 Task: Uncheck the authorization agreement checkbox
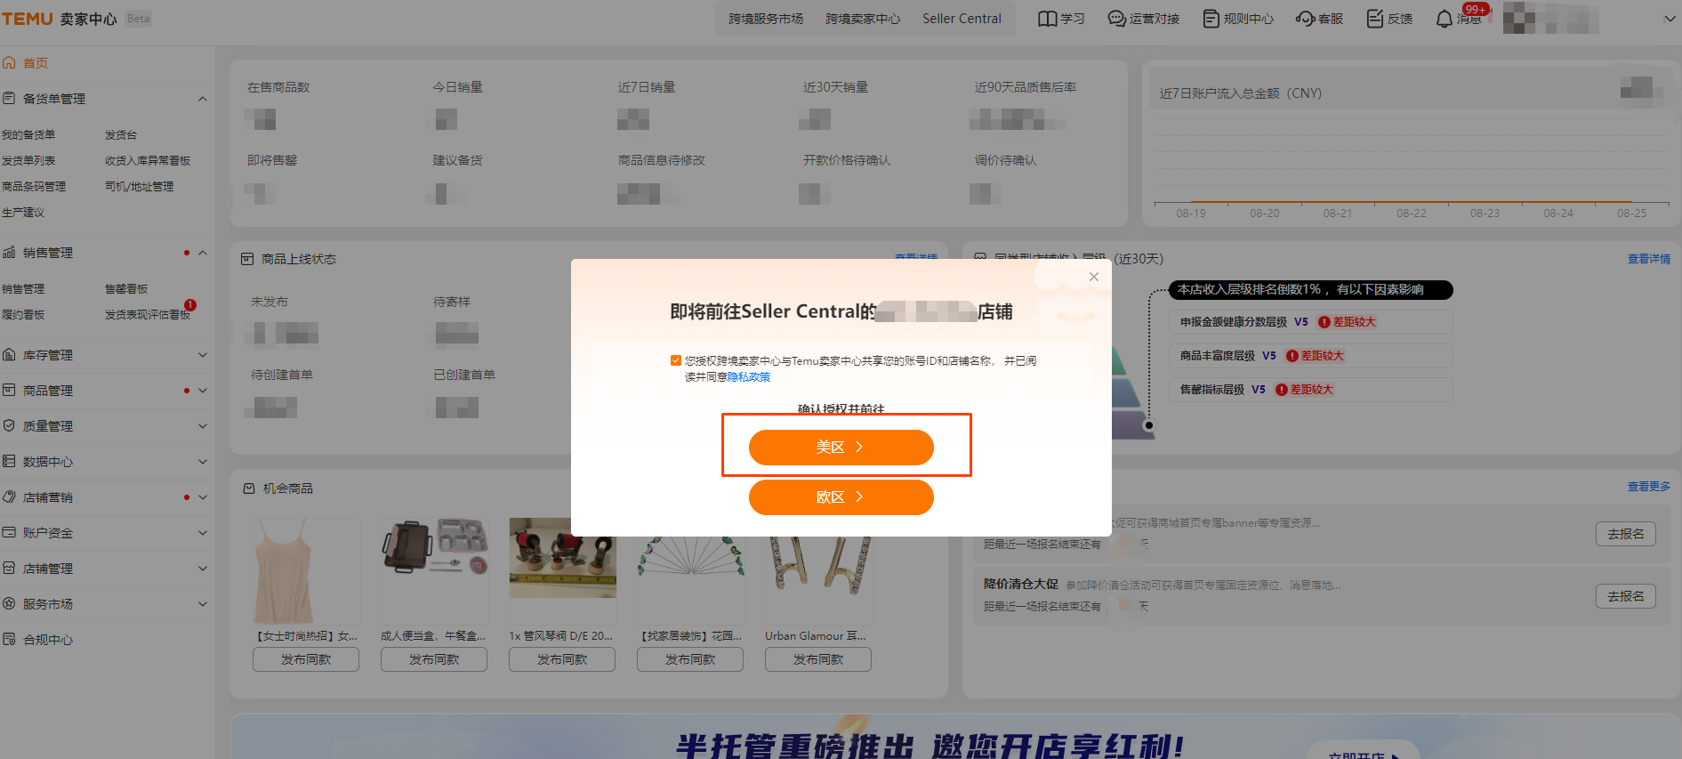[x=676, y=360]
